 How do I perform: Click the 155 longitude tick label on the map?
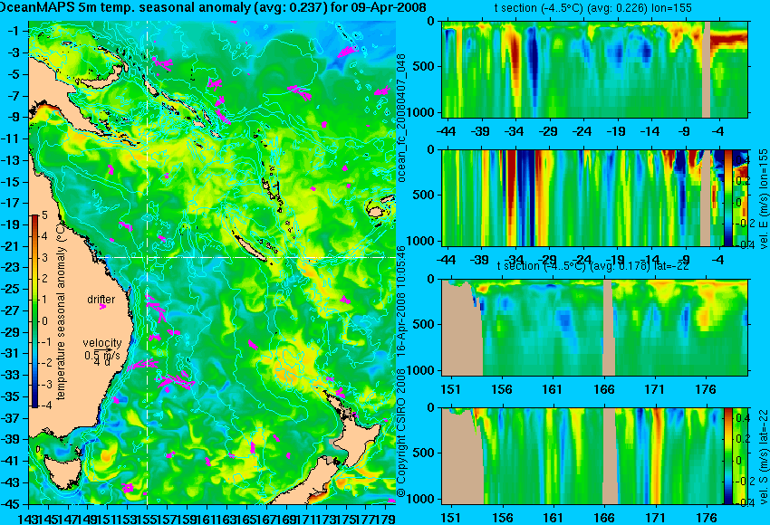[x=148, y=518]
